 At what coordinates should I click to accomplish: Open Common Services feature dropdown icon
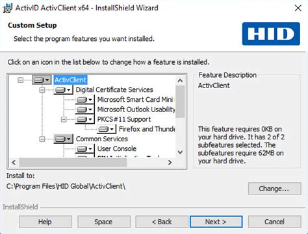pos(63,139)
